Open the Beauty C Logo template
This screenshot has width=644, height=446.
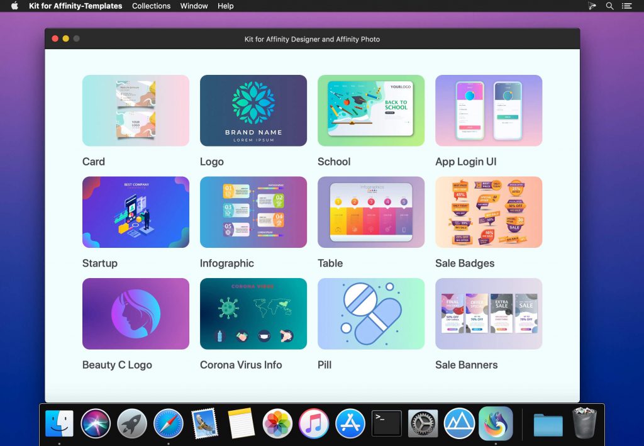[135, 313]
